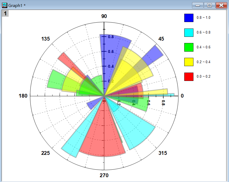This screenshot has height=182, width=229.
Task: Click the 45 angular axis label
Action: click(x=161, y=39)
